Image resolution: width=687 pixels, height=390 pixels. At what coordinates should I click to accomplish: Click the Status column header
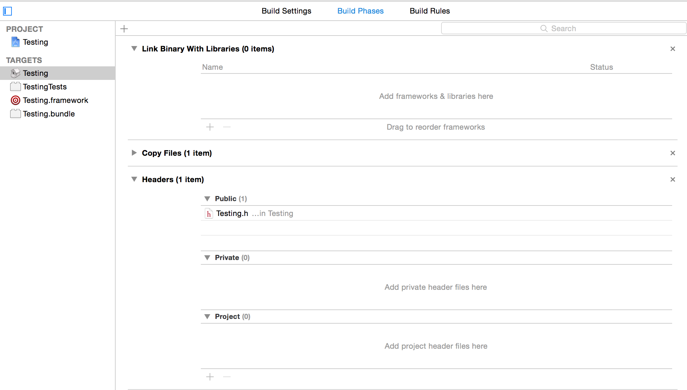coord(601,67)
